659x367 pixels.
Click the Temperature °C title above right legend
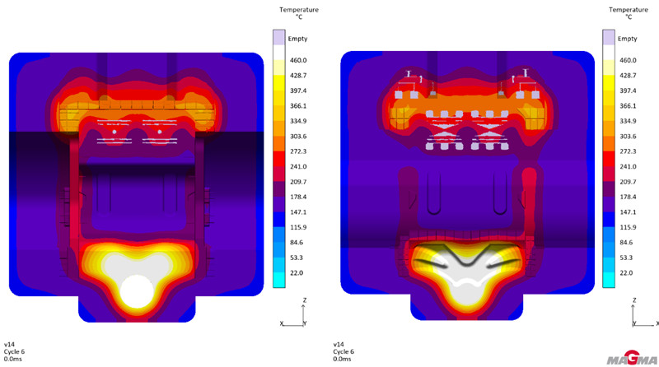click(x=628, y=14)
